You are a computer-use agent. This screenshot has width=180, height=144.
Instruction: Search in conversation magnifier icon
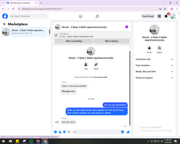(159, 48)
